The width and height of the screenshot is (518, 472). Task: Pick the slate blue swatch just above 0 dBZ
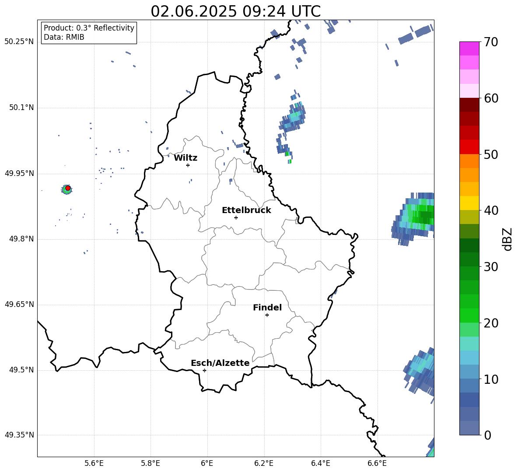coord(469,428)
